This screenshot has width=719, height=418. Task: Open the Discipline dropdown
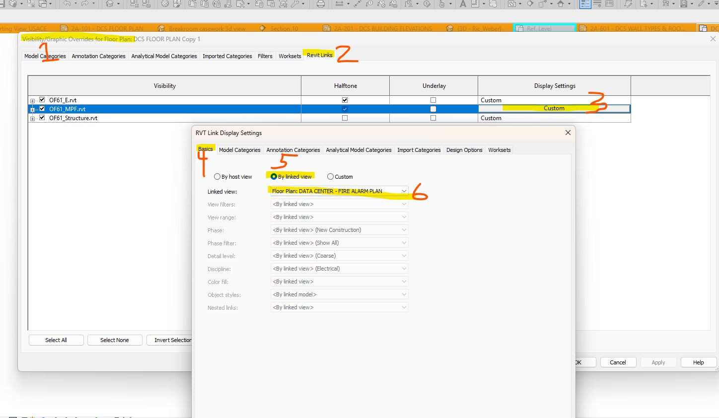click(340, 269)
